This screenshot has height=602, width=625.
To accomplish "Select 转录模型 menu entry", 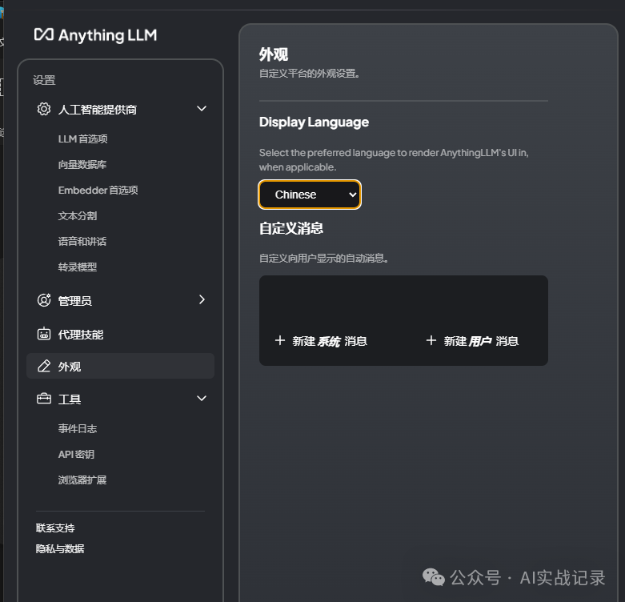I will (78, 267).
